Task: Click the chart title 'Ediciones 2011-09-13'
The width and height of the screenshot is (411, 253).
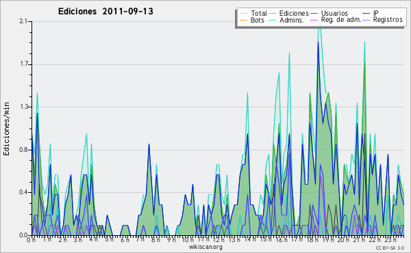Action: (105, 12)
